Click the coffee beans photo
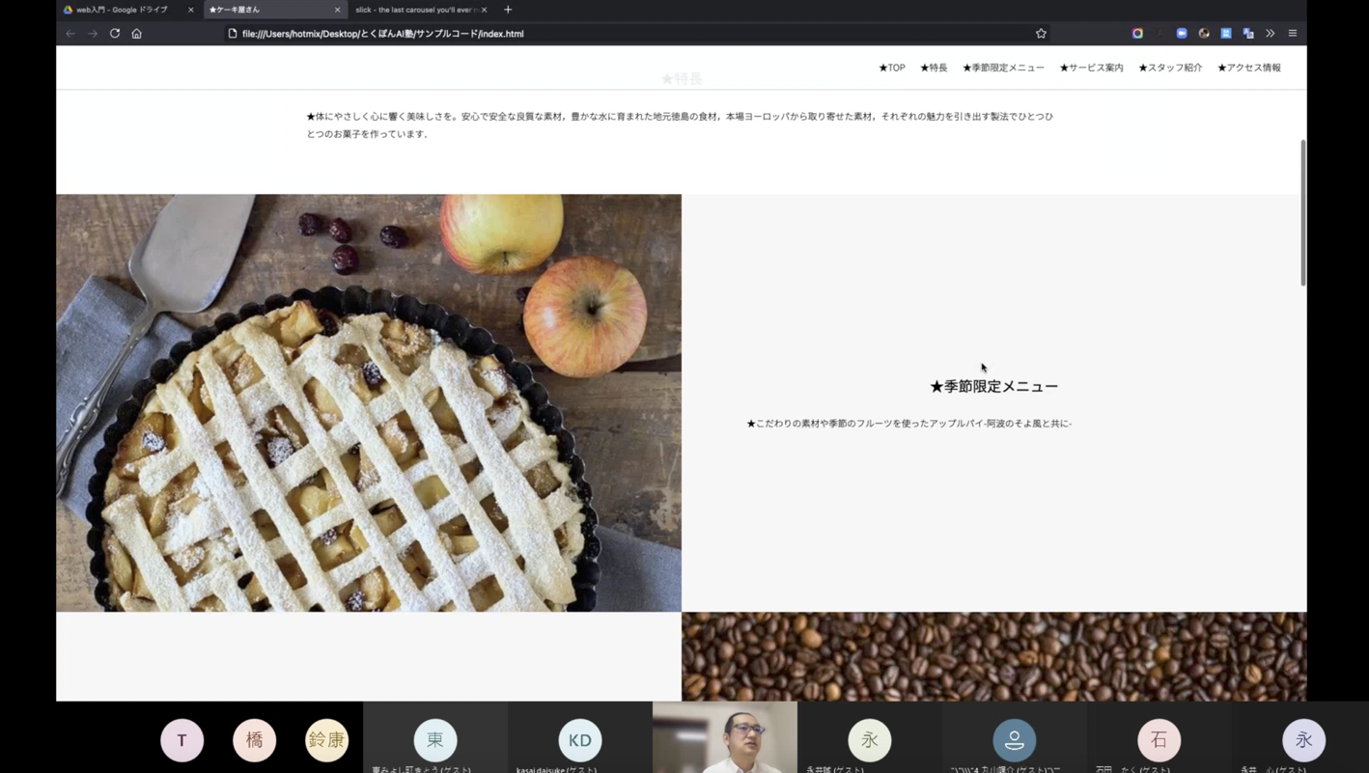 pyautogui.click(x=994, y=656)
